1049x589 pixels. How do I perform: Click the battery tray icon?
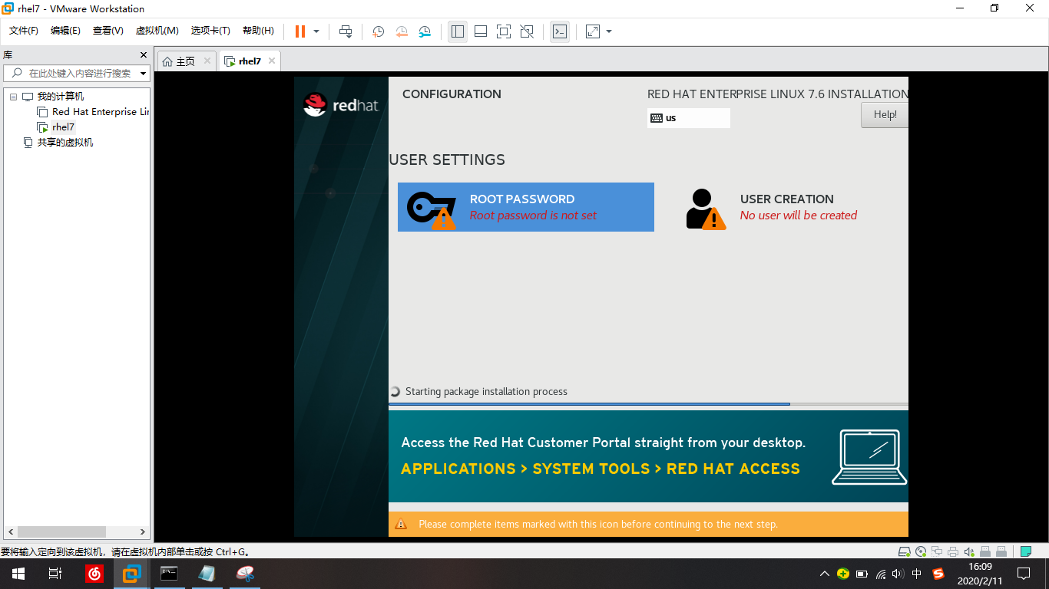click(862, 574)
